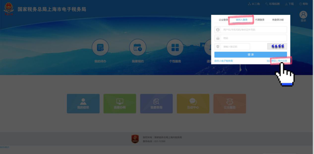Open the 我要预约 calendar icon
The width and height of the screenshot is (314, 154).
click(138, 47)
